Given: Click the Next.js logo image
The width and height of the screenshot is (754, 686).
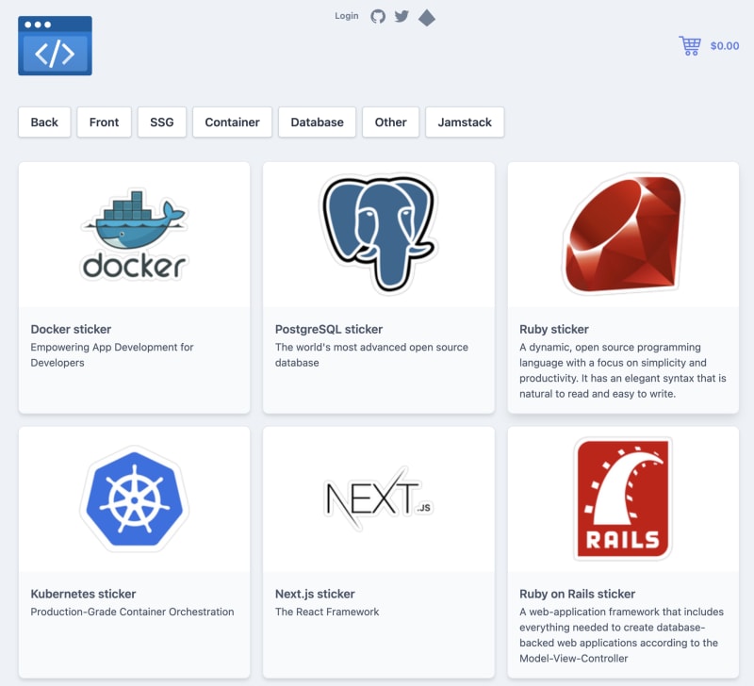Looking at the screenshot, I should point(379,499).
